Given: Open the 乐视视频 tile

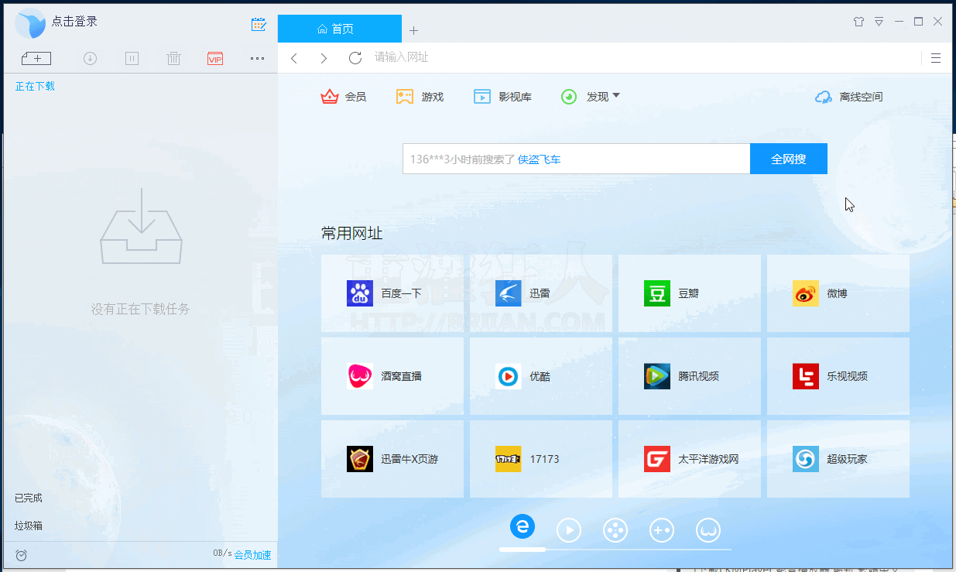Looking at the screenshot, I should [x=838, y=376].
